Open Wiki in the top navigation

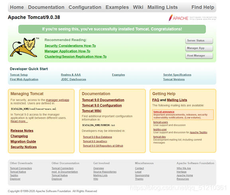point(138,7)
